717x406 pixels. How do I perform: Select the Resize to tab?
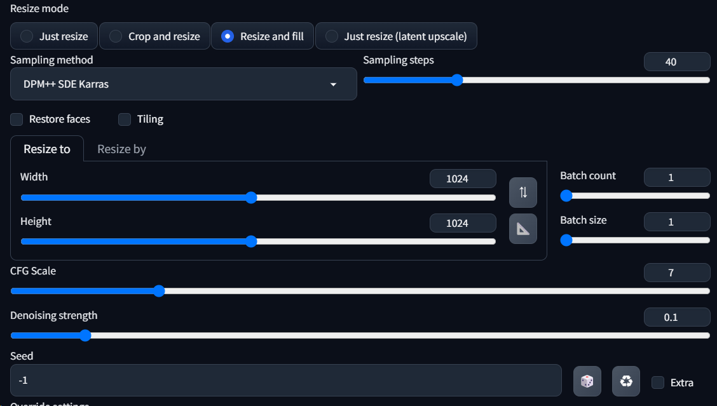47,149
